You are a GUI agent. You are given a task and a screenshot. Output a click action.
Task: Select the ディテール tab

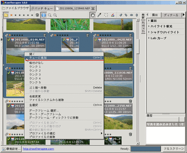(171, 15)
